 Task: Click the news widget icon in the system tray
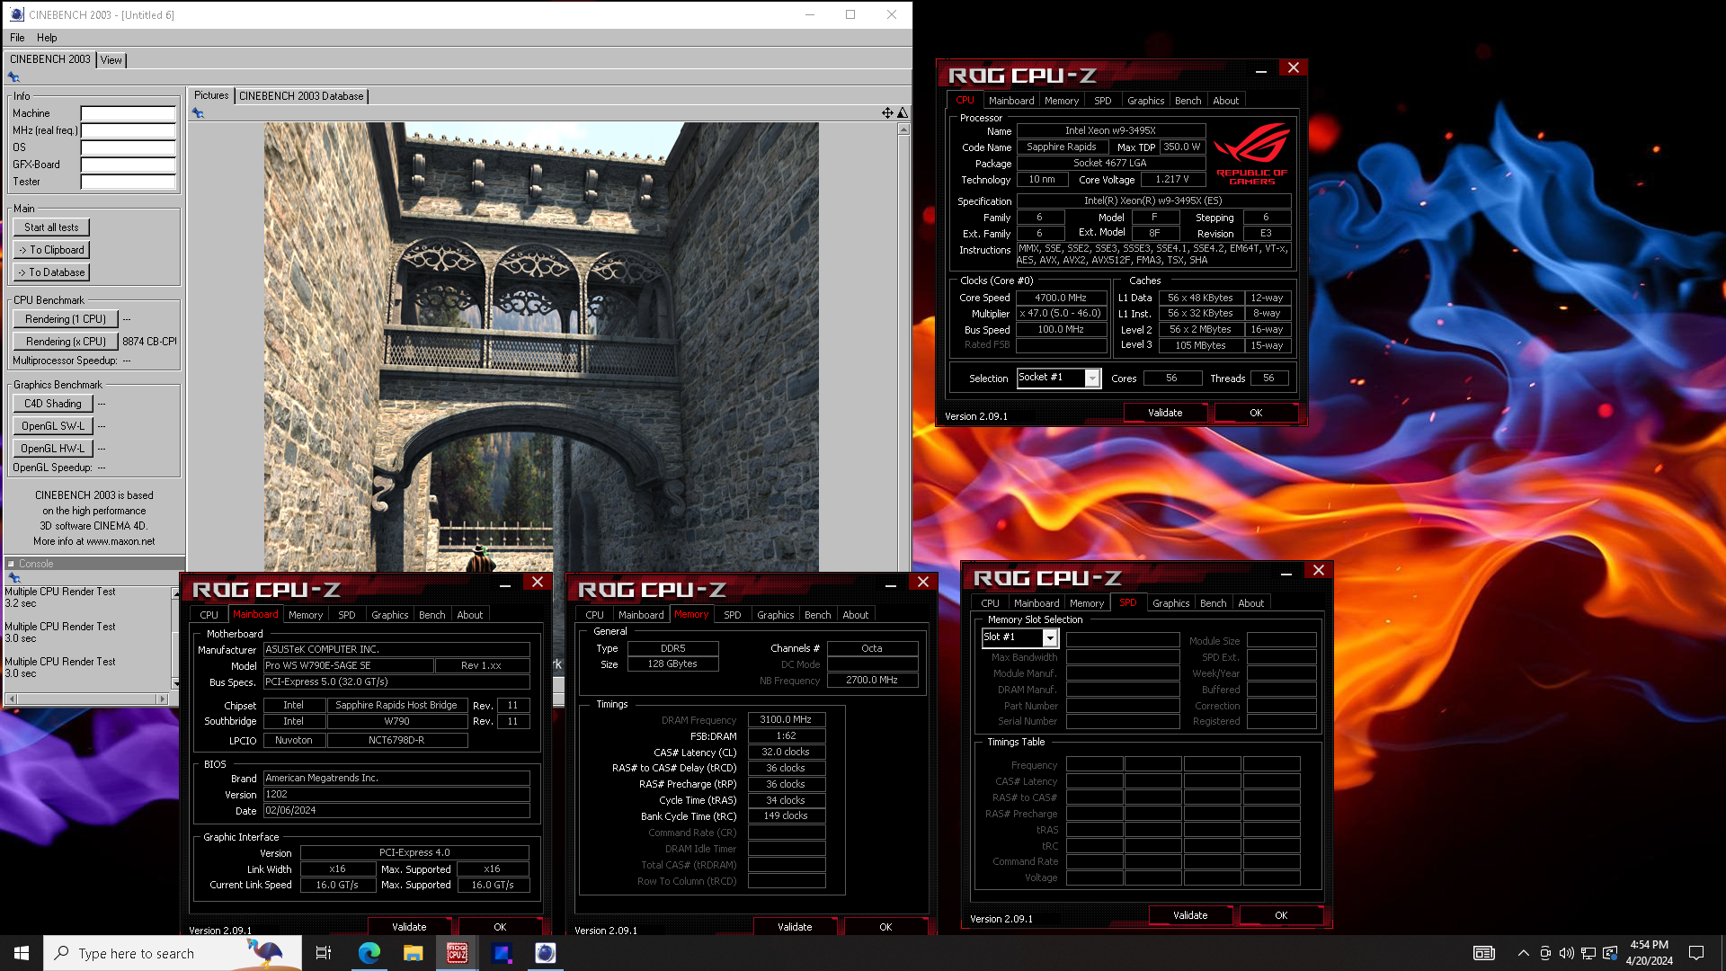click(x=1483, y=953)
